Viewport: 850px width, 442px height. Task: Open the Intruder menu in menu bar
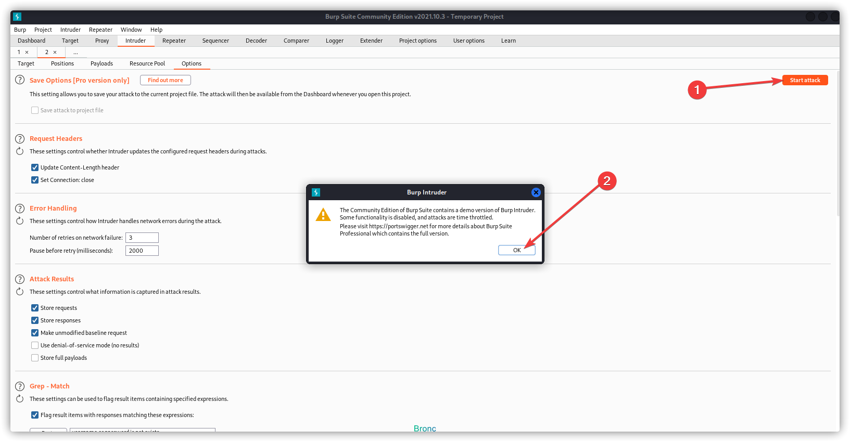[x=70, y=30]
